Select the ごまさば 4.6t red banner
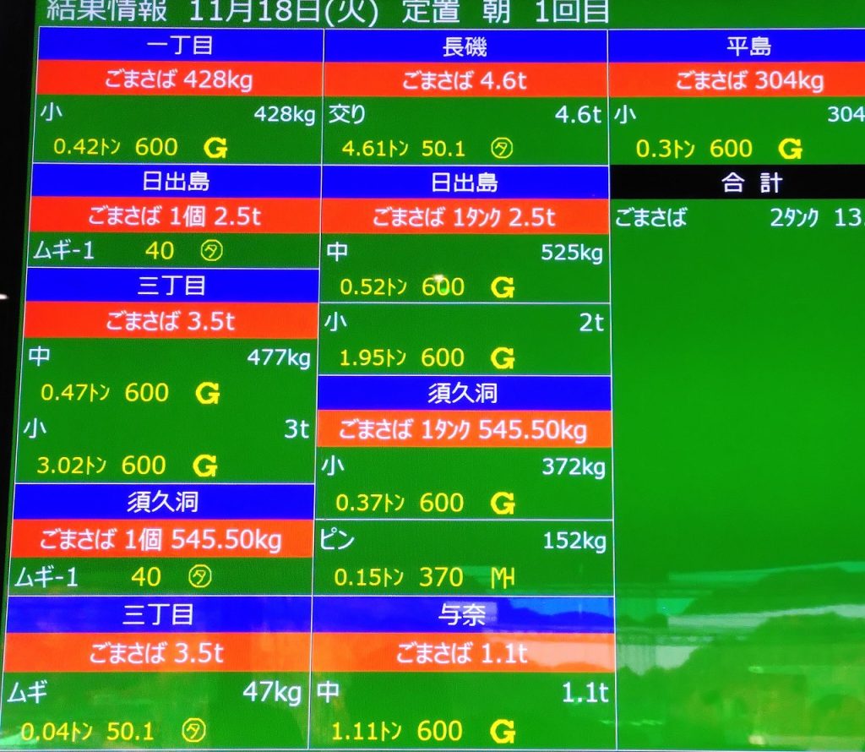Screen dimensions: 865x752 click(465, 80)
